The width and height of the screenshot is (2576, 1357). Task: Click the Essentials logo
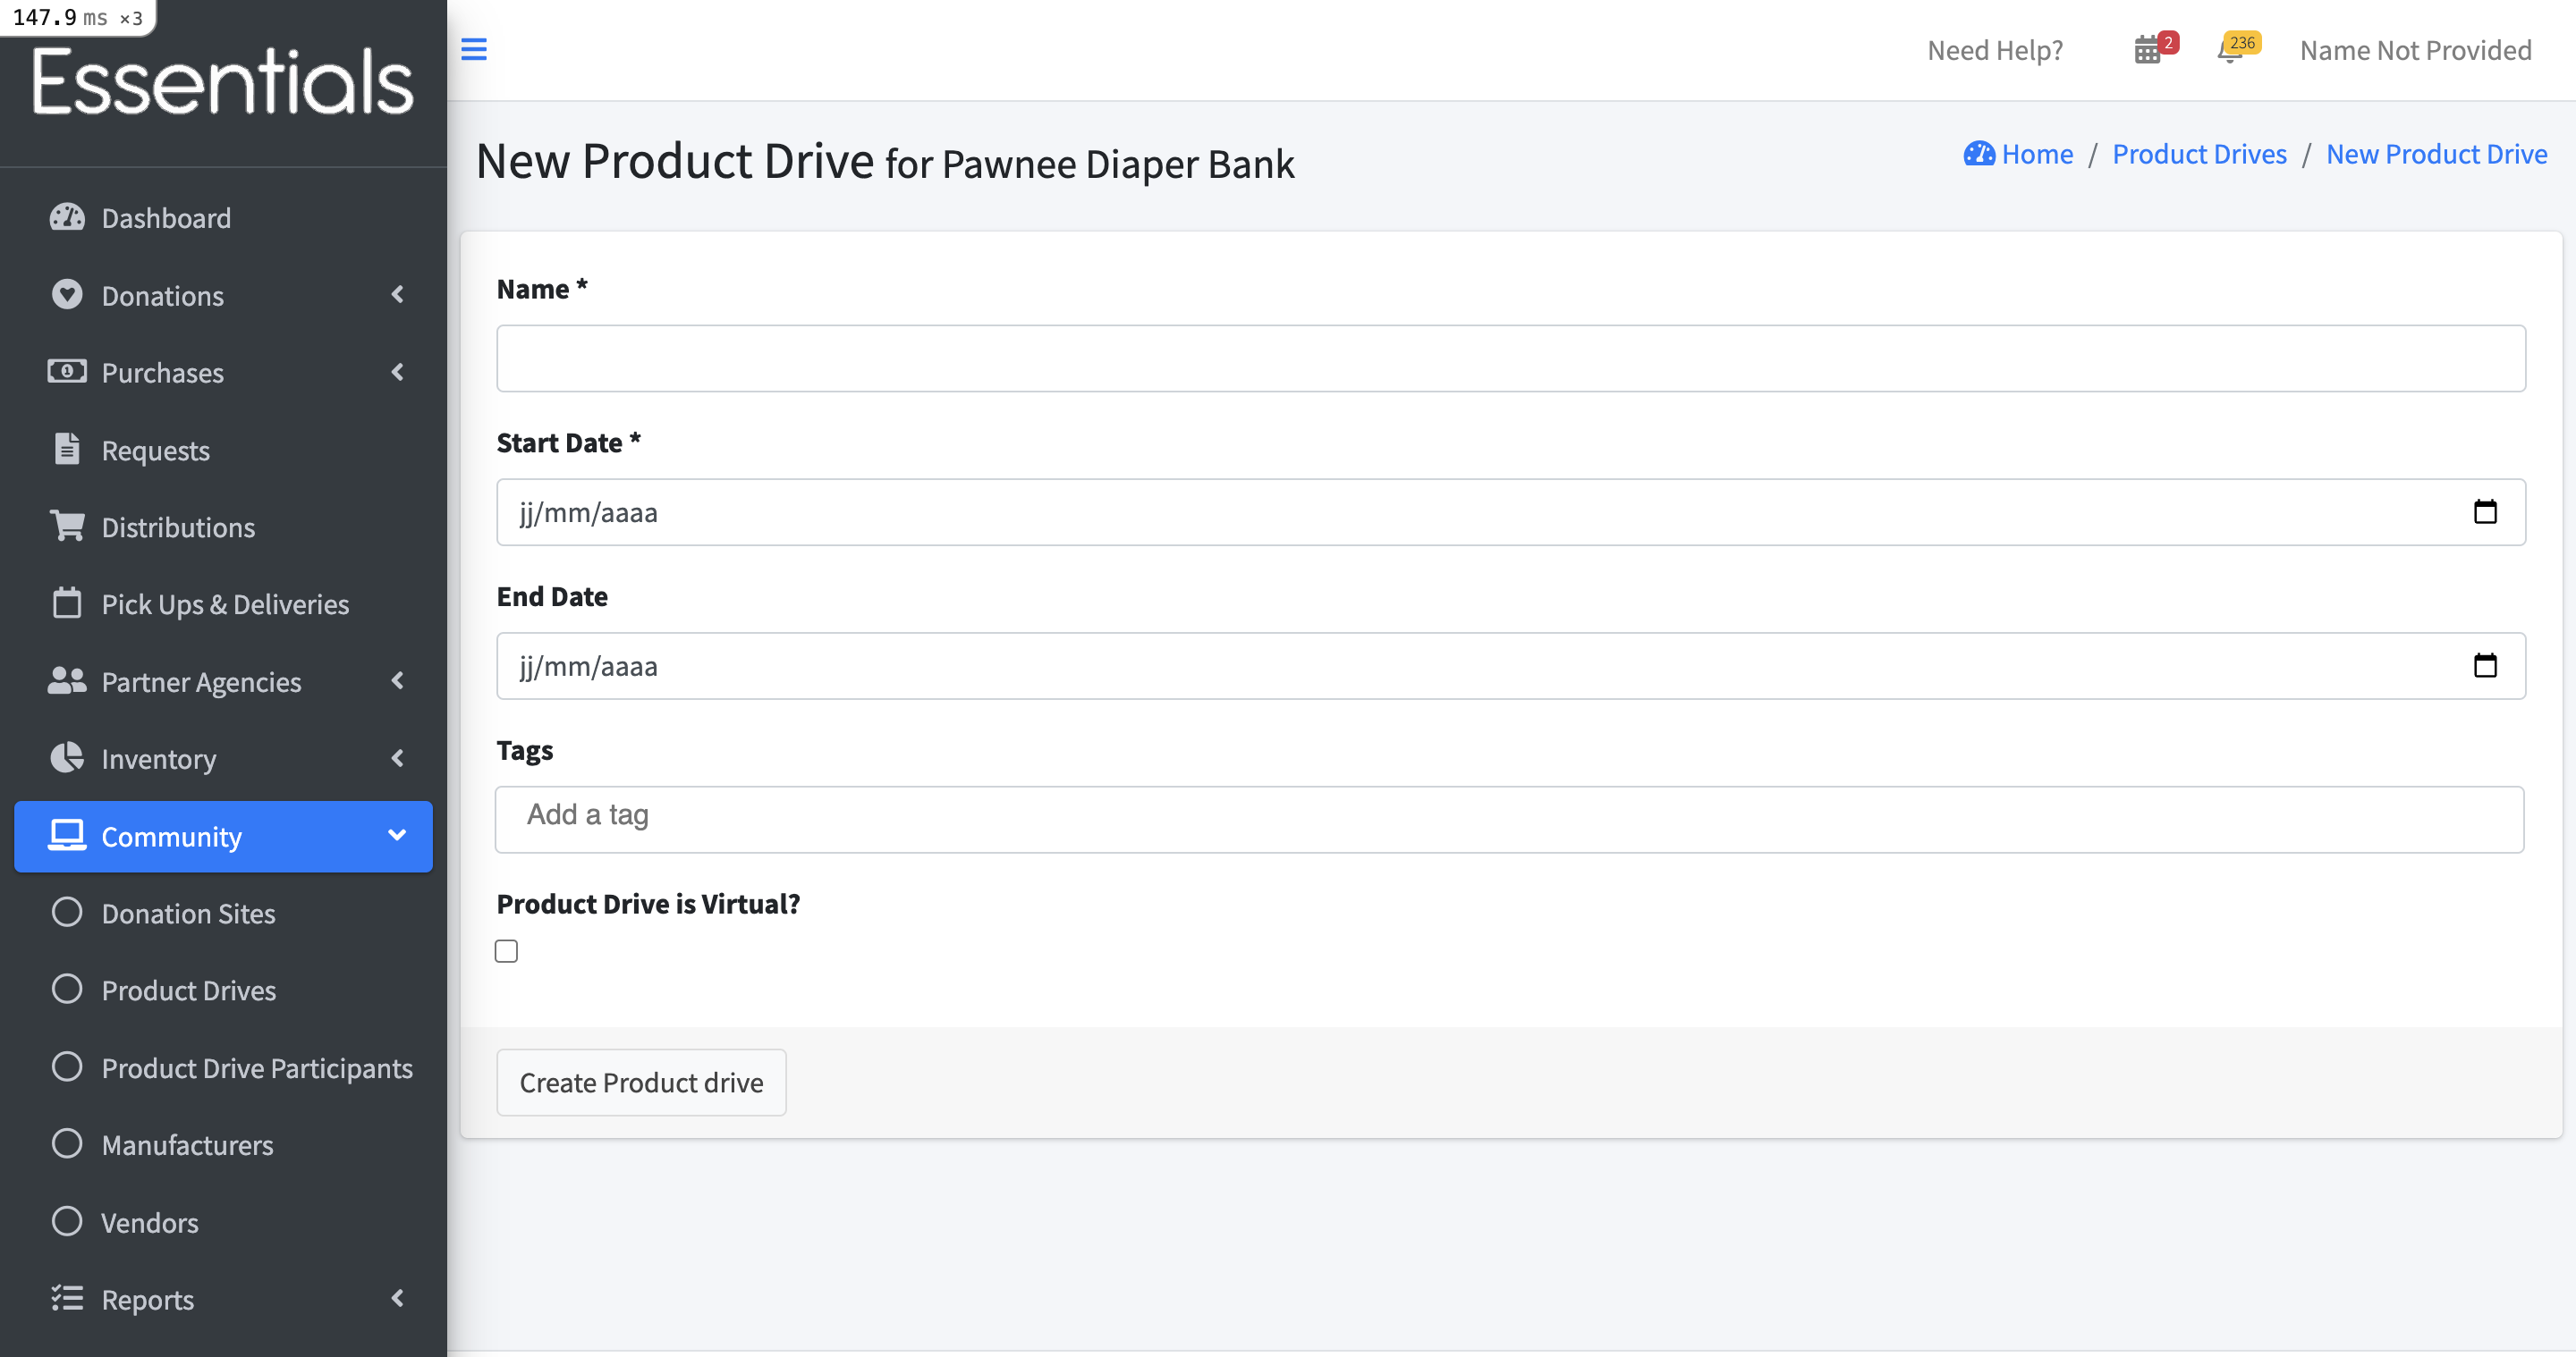[x=223, y=81]
